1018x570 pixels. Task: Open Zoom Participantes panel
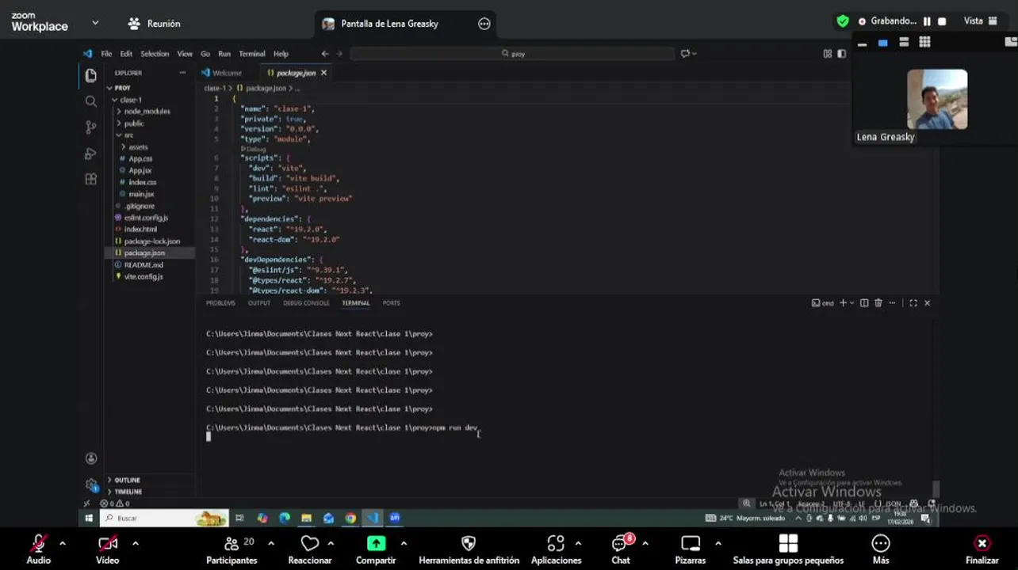[x=232, y=549]
